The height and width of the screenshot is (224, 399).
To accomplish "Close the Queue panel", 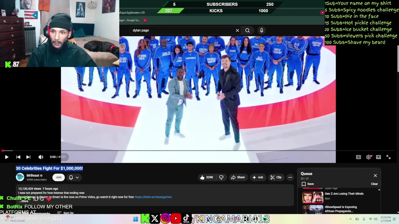I will (x=375, y=176).
